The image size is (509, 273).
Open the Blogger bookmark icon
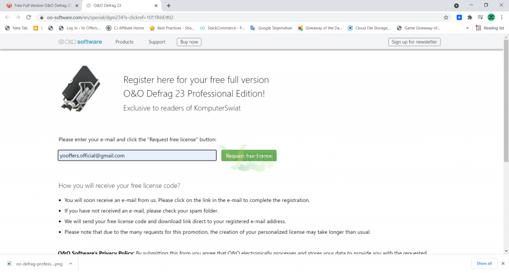pos(36,28)
